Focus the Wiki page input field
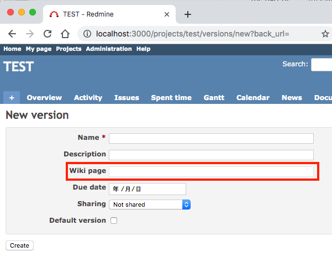The width and height of the screenshot is (332, 257). pos(211,171)
